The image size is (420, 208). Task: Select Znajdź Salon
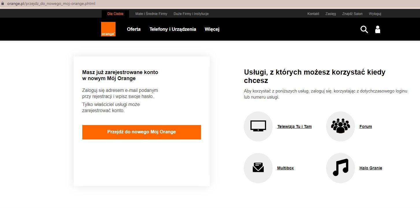(352, 14)
